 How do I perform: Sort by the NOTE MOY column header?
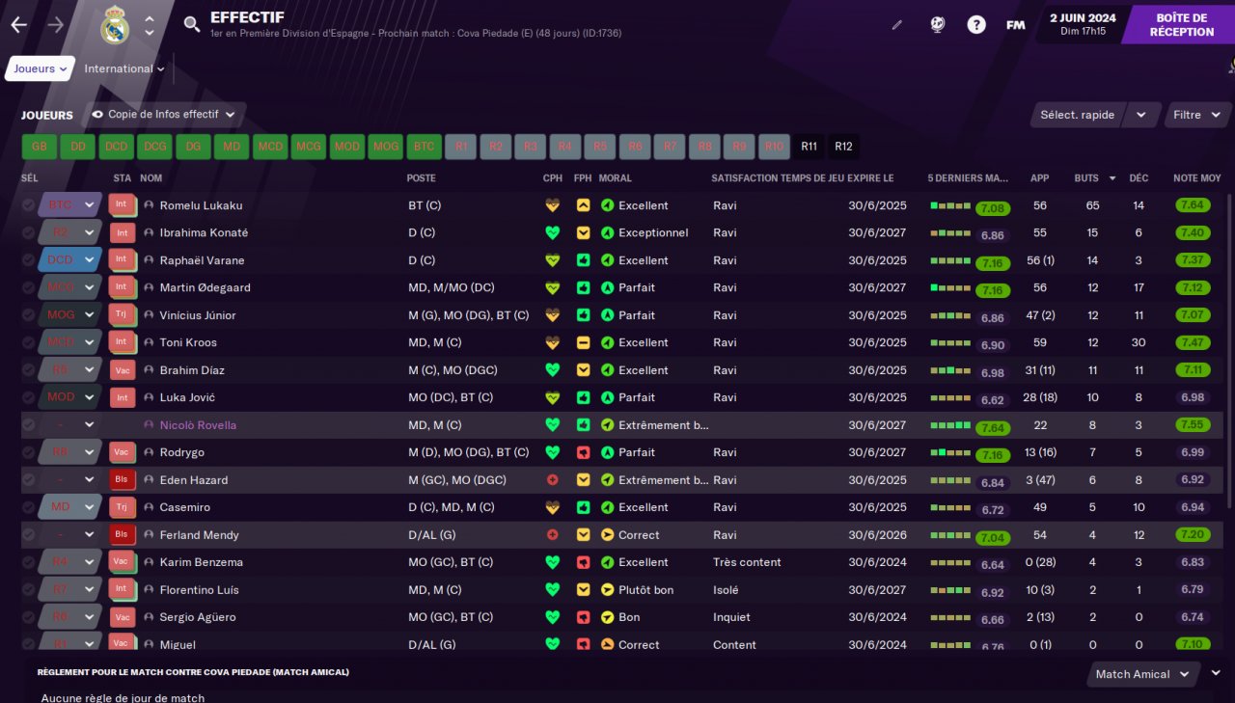pos(1197,178)
